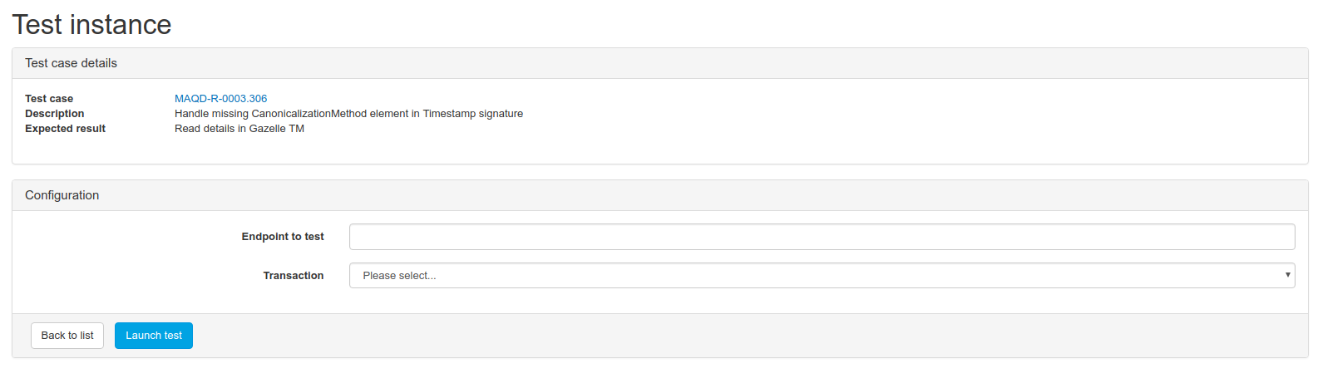1318x378 pixels.
Task: Open the MAQD-R-0003.306 test case link
Action: pyautogui.click(x=220, y=99)
